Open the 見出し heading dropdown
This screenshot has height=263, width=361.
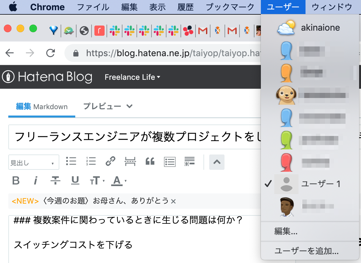pos(33,162)
